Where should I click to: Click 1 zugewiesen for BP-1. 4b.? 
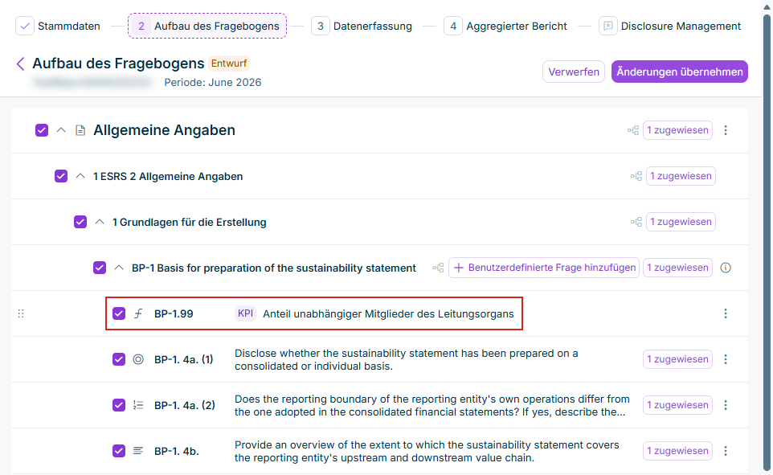pos(678,451)
